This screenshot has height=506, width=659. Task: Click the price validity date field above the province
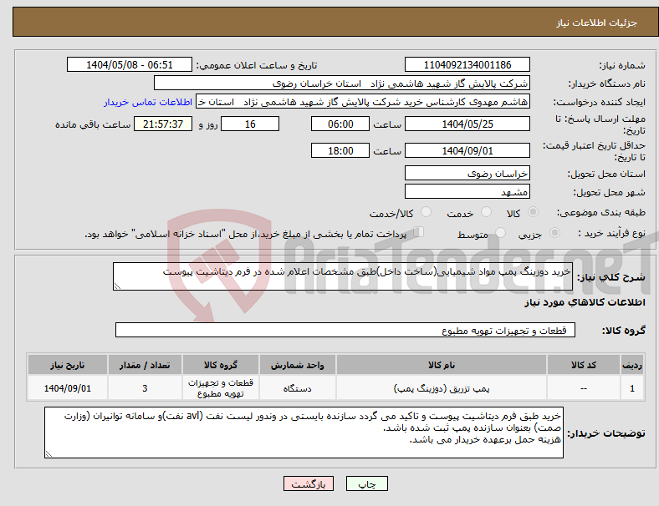pyautogui.click(x=467, y=150)
